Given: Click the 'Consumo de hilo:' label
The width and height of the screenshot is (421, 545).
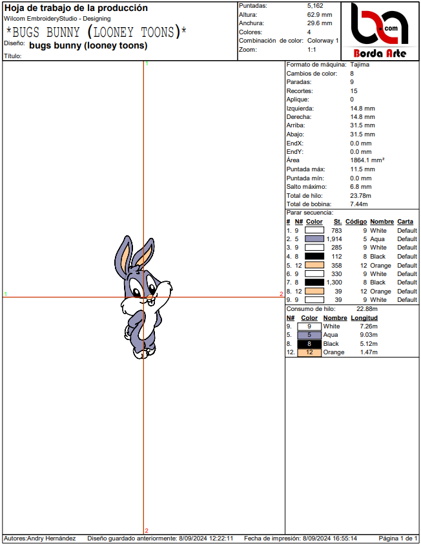Looking at the screenshot, I should pyautogui.click(x=311, y=308).
